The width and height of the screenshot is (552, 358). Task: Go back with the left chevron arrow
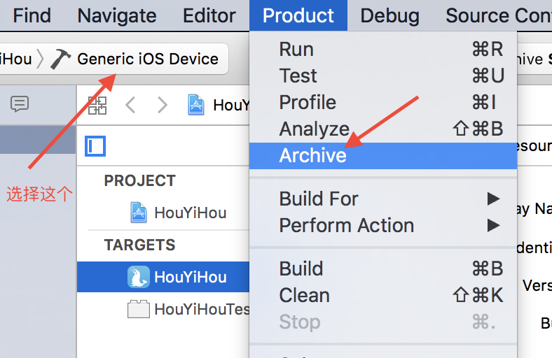130,106
